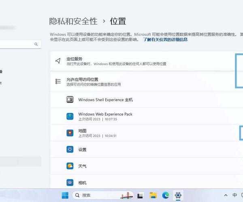Go back to 隐私和安全性 via breadcrumb
Screen dimensions: 243x202
pyautogui.click(x=73, y=21)
